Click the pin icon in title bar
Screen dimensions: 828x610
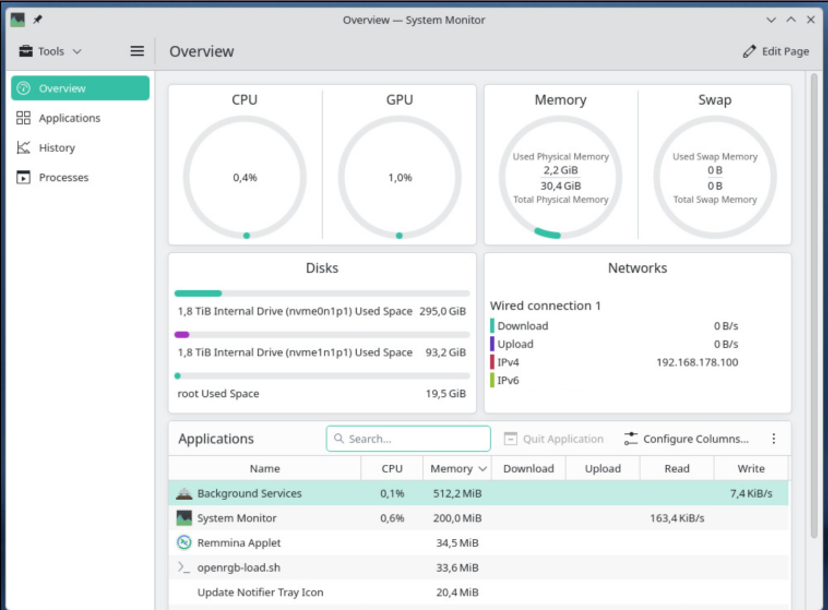coord(38,20)
